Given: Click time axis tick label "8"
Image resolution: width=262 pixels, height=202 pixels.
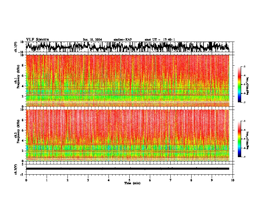Looking at the screenshot, I should click(191, 180).
